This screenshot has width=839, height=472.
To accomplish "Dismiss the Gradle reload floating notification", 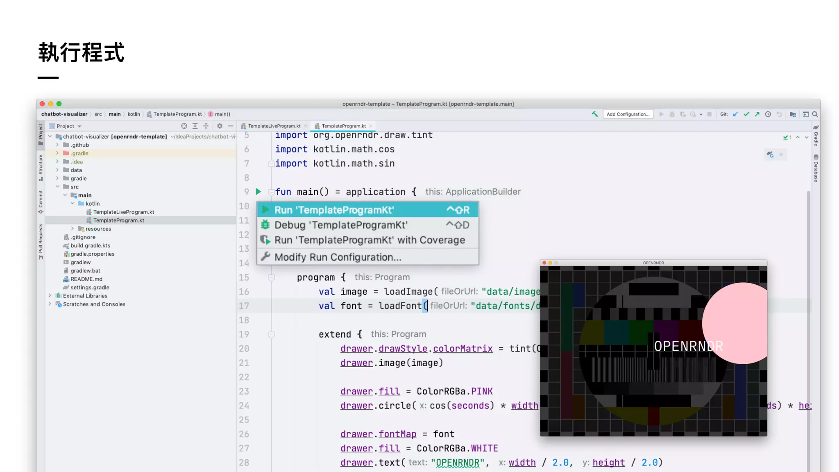I will pos(781,154).
